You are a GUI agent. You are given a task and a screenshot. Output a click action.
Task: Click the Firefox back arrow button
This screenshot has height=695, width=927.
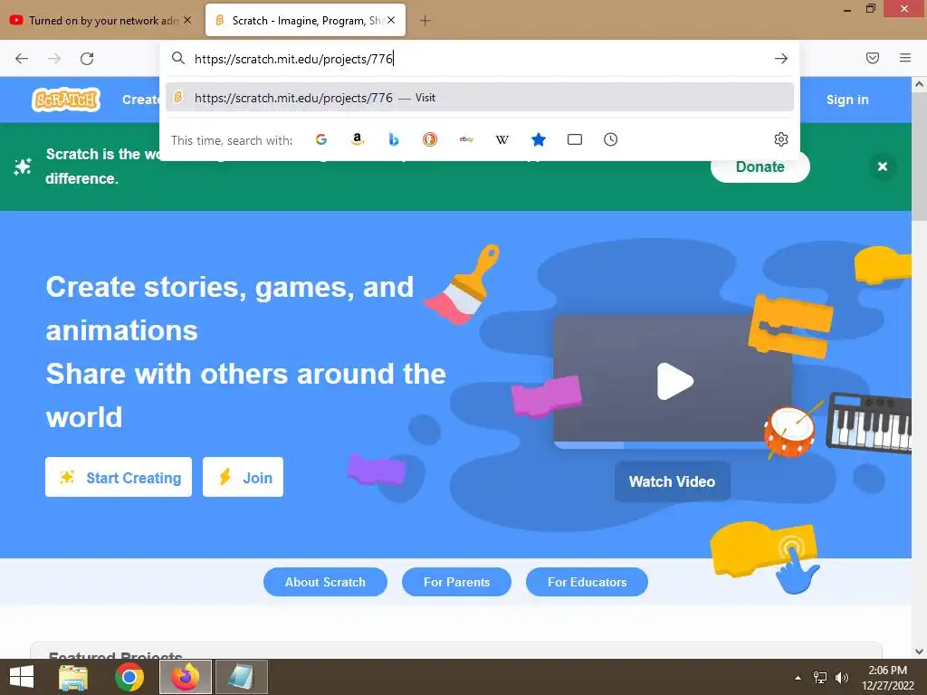click(x=22, y=59)
